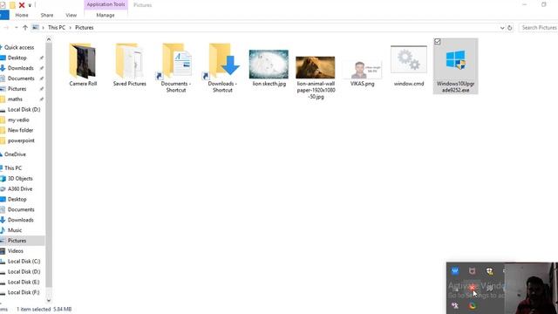Click the Up arrow navigation button

pyautogui.click(x=25, y=27)
